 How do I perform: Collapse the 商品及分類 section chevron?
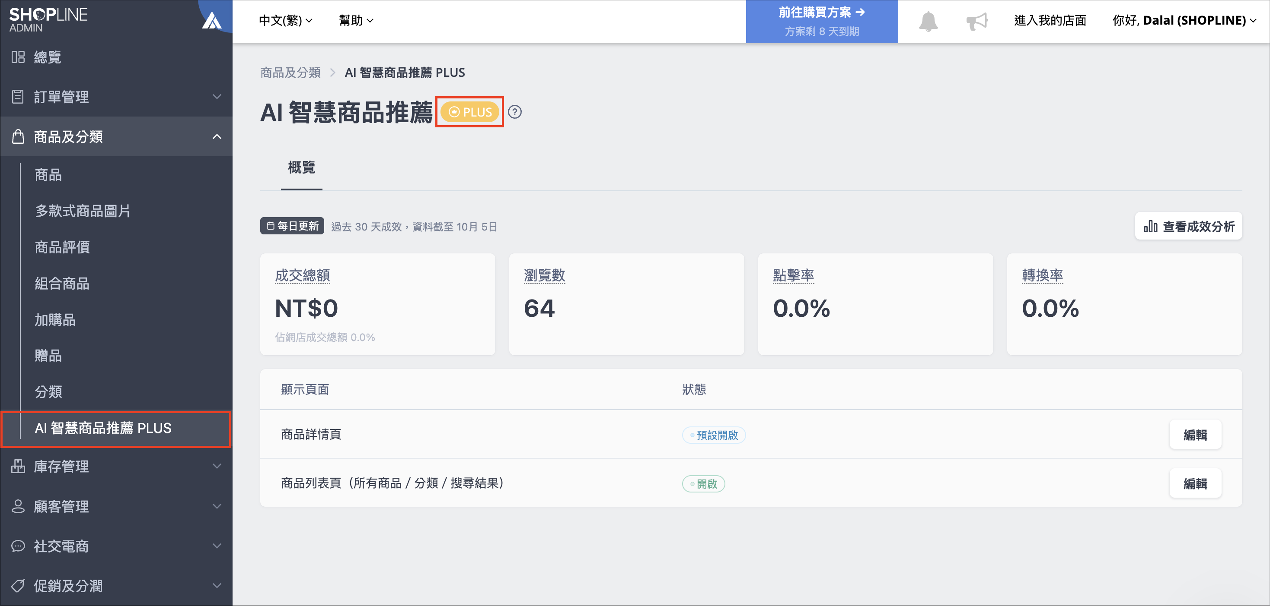[217, 136]
